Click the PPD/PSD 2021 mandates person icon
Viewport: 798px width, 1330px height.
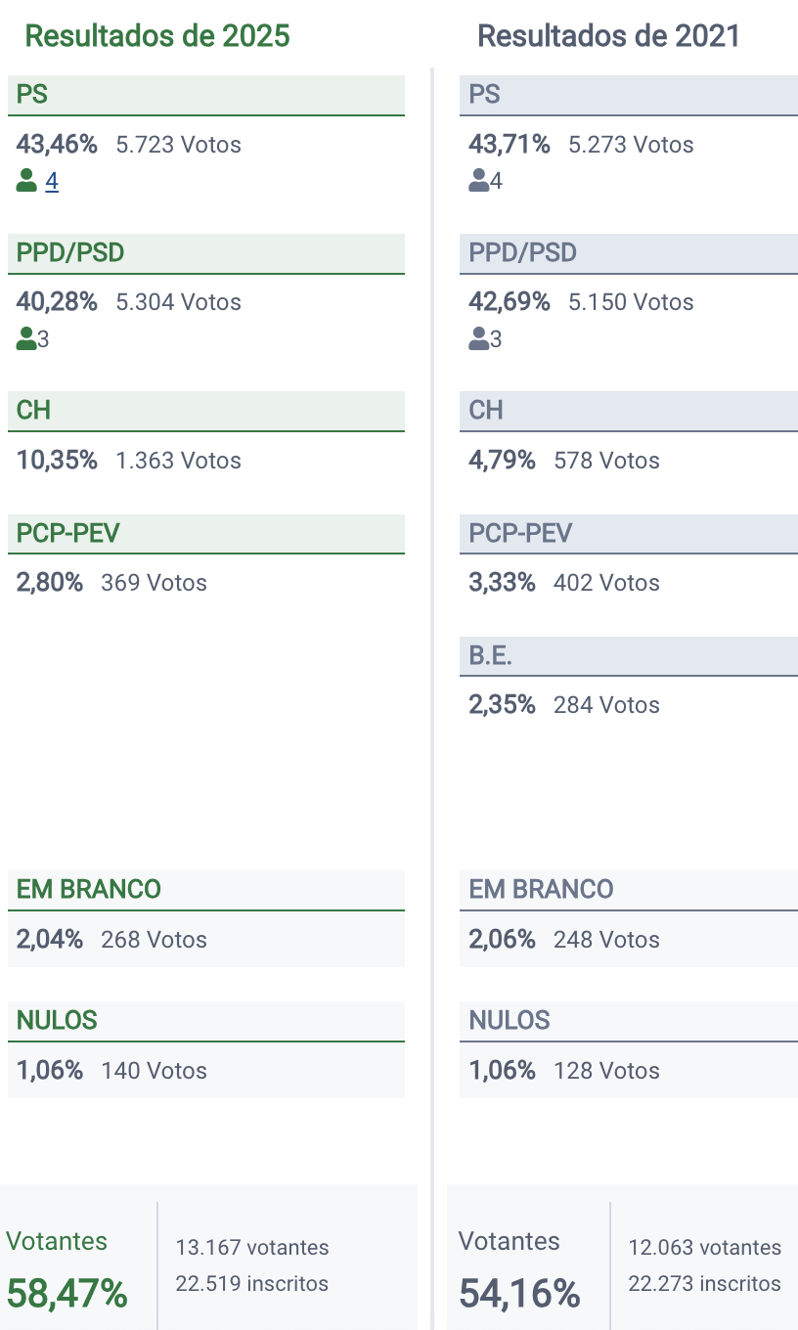[479, 339]
